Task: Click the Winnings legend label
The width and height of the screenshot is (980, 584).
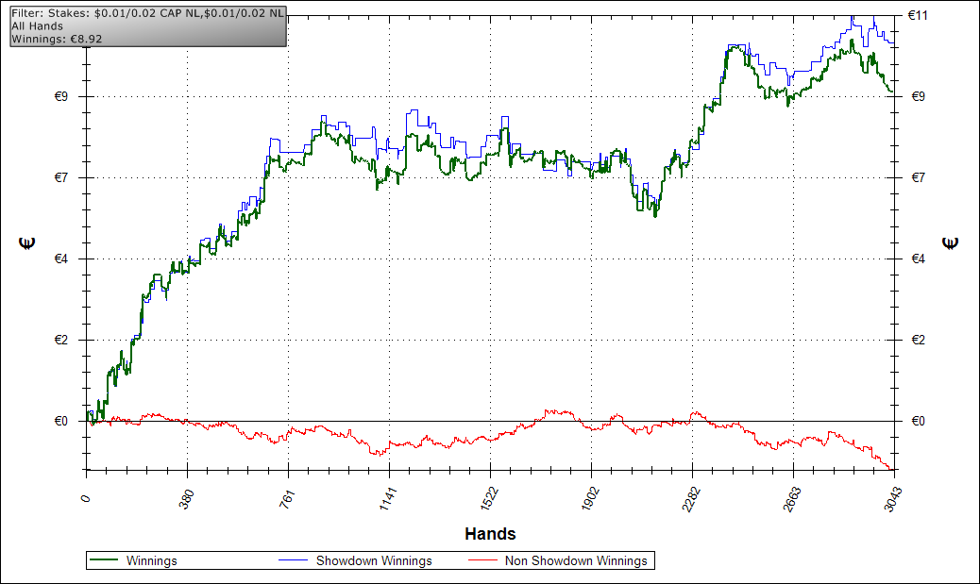Action: 151,560
